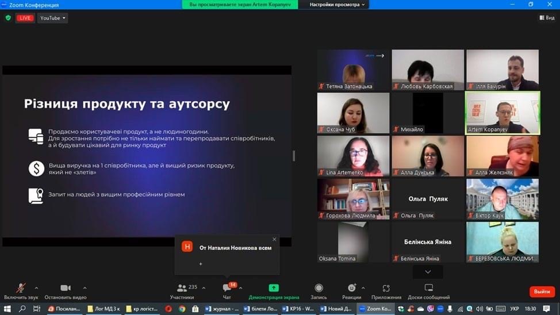
Task: Unmute microphone with Включить звук icon
Action: pyautogui.click(x=21, y=288)
